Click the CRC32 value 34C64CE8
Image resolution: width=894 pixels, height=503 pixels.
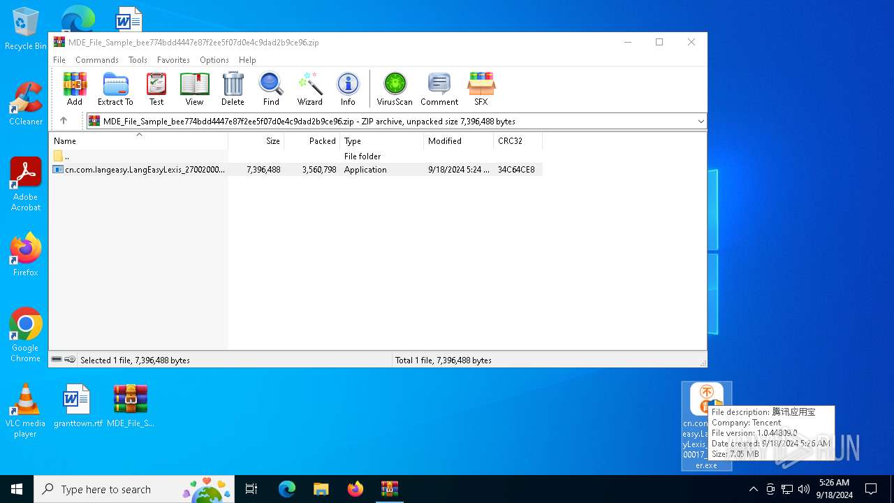tap(516, 170)
